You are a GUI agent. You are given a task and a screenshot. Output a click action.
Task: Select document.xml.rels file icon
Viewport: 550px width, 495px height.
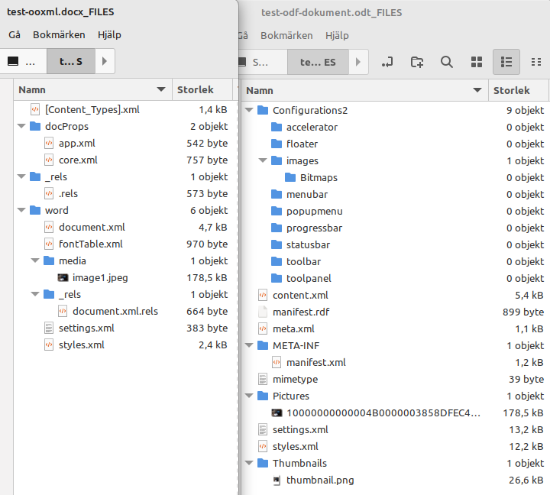click(x=63, y=311)
